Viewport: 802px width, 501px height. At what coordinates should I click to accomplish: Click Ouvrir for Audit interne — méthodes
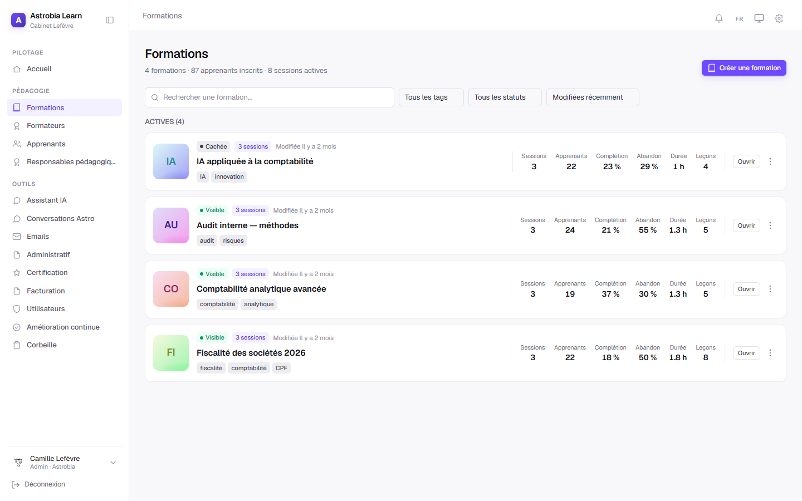click(746, 225)
